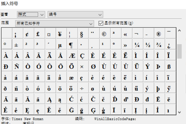186x124 pixels.
Task: Select the lowercase eth ð character
Action: (7, 88)
